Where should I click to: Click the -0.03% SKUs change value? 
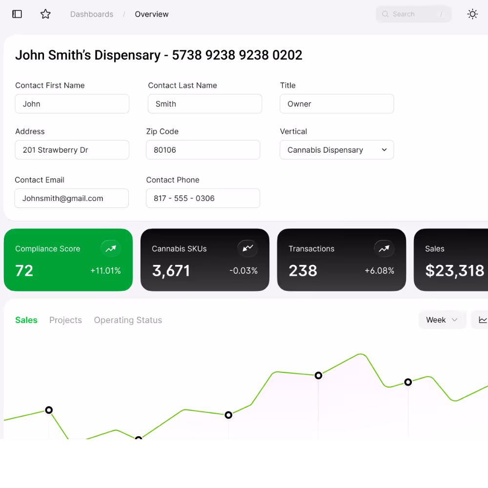[244, 270]
